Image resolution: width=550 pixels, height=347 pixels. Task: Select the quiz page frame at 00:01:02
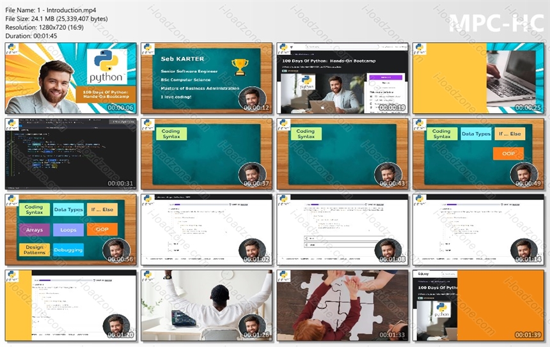coord(207,229)
